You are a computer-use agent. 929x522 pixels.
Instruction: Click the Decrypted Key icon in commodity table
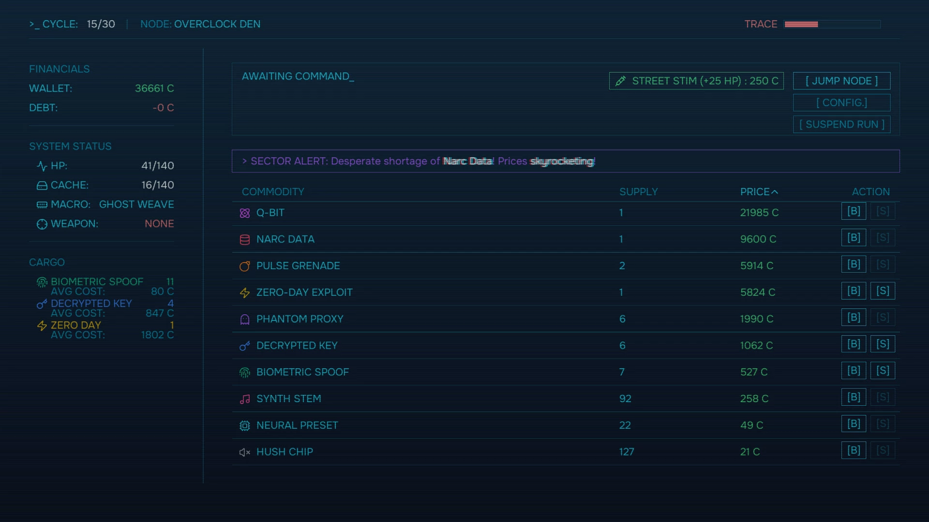tap(245, 346)
